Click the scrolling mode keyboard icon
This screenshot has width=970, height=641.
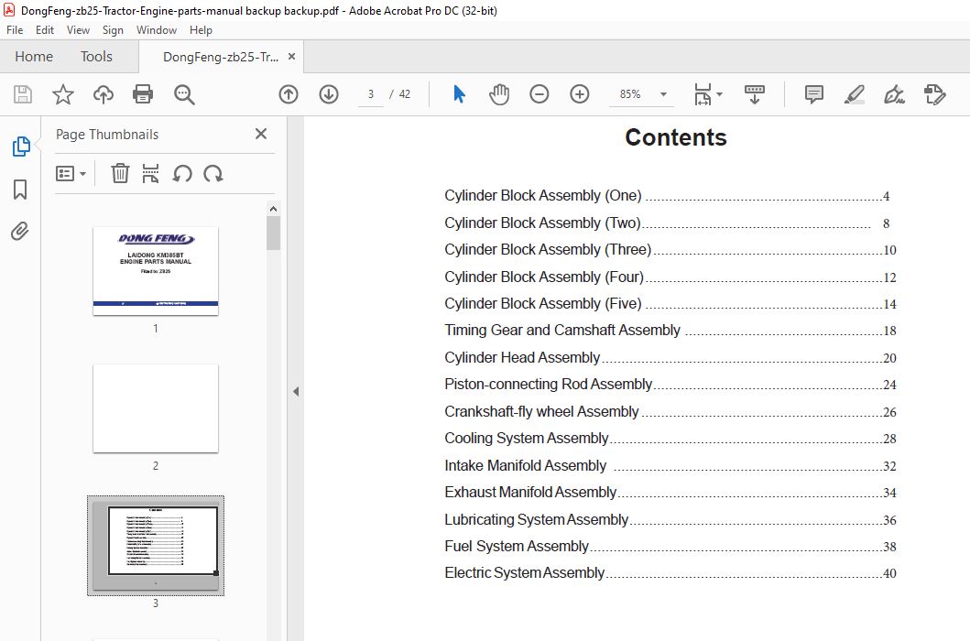[x=754, y=94]
